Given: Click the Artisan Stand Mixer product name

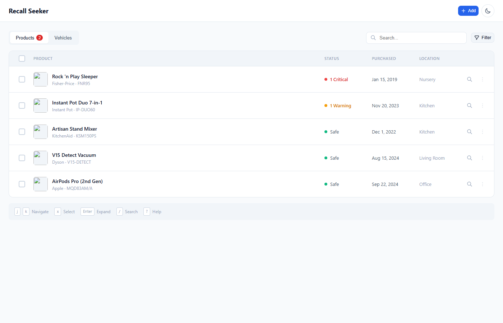Looking at the screenshot, I should coord(74,129).
